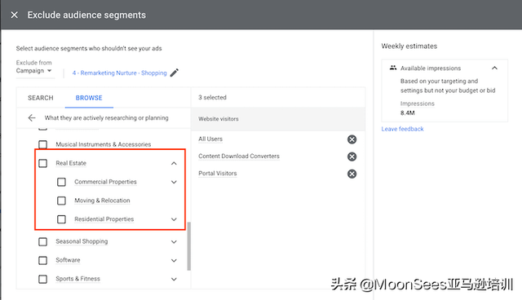Click the Available impressions people icon
The image size is (522, 300).
click(x=393, y=68)
